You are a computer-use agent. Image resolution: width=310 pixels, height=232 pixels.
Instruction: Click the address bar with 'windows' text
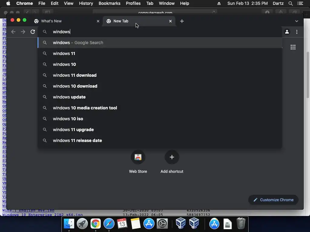(160, 32)
